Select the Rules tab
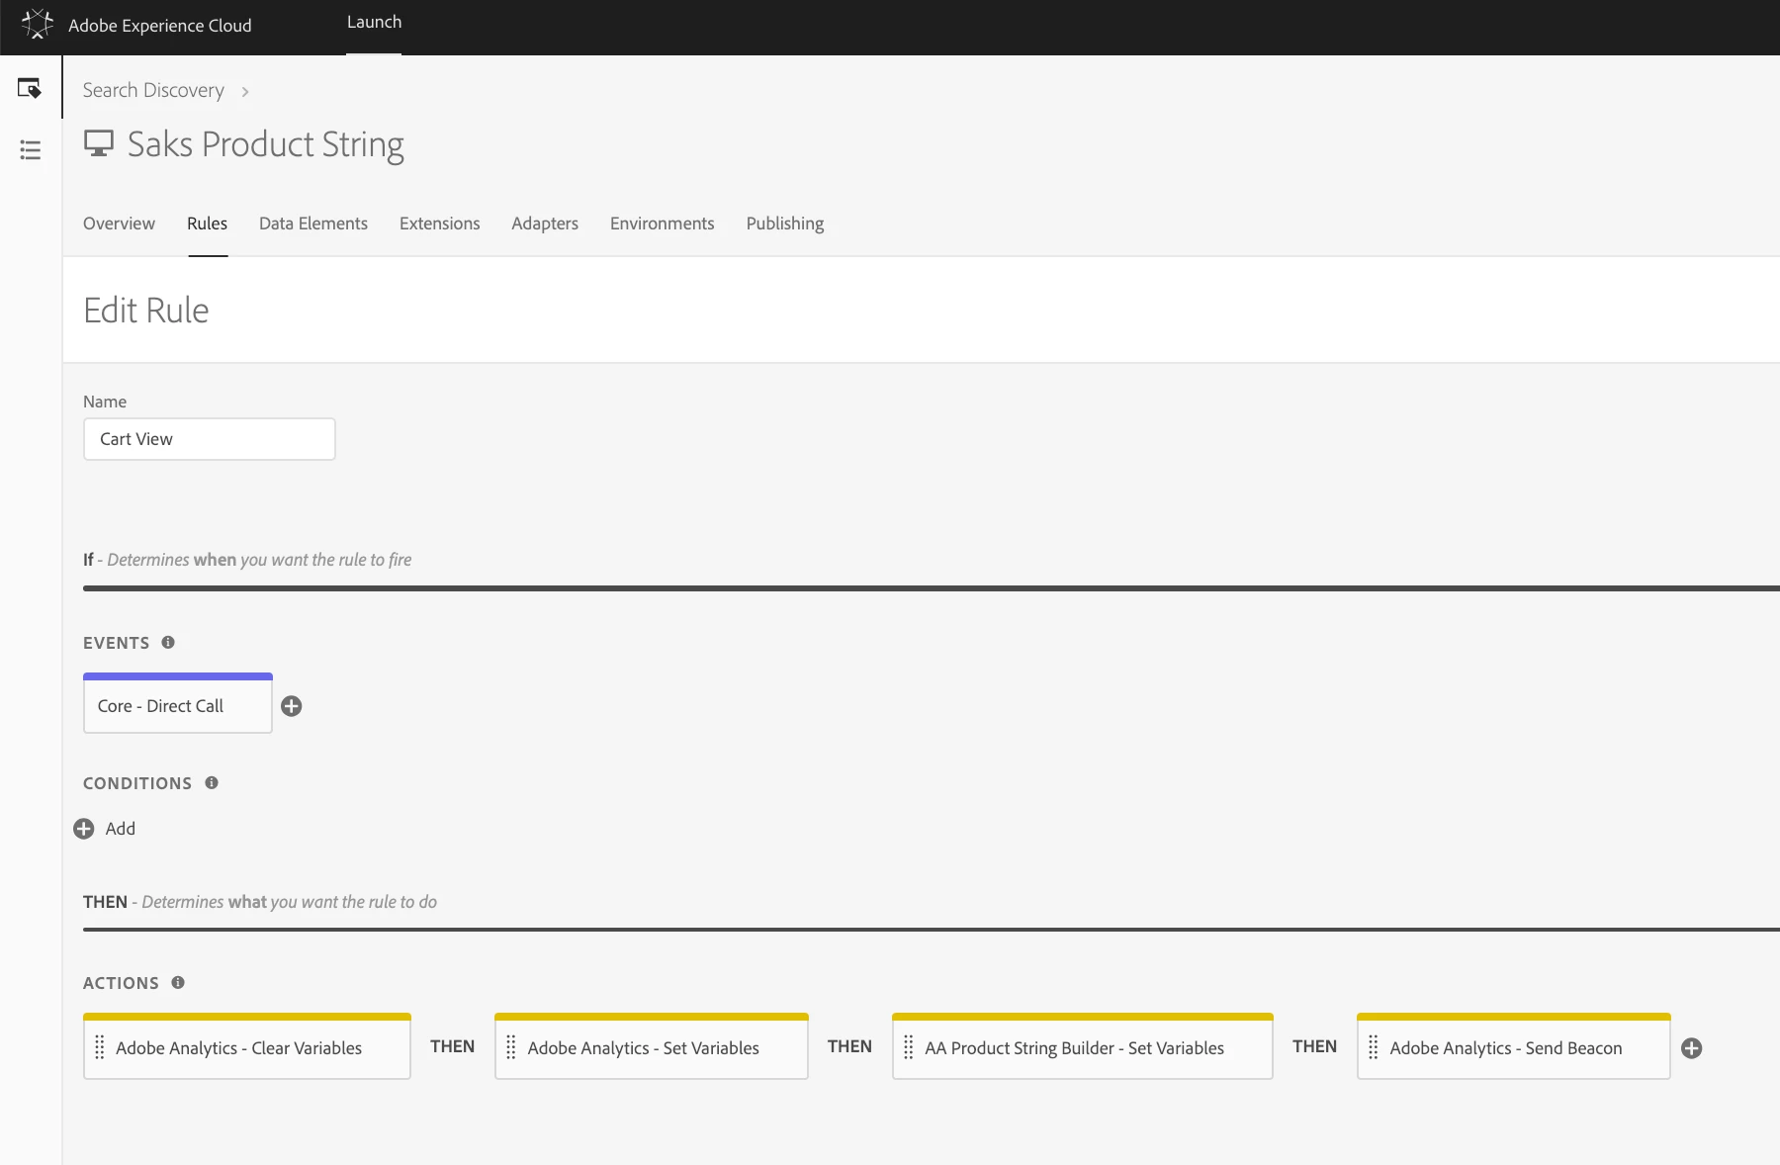Viewport: 1780px width, 1165px height. tap(208, 224)
